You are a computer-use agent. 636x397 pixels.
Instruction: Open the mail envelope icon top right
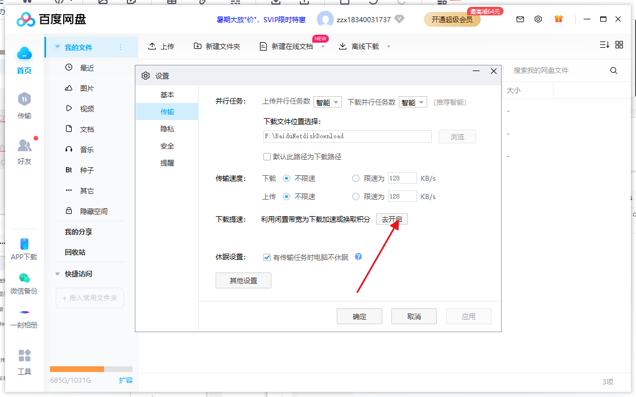tap(520, 19)
